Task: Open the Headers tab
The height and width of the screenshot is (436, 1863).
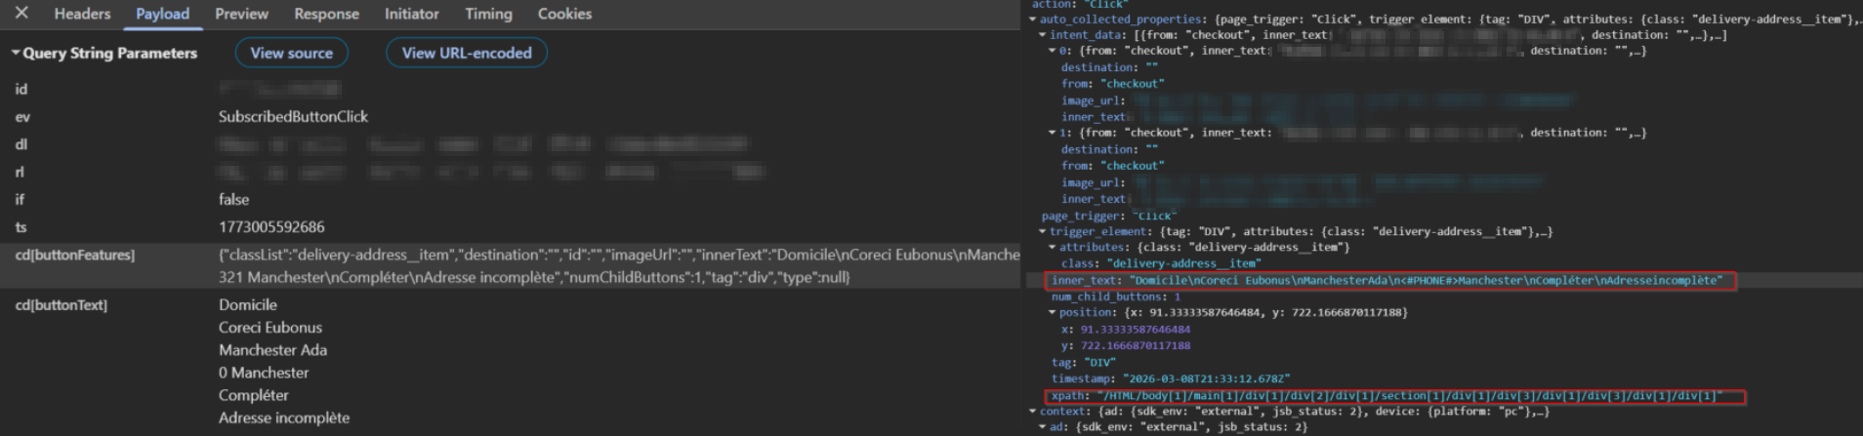Action: point(82,14)
